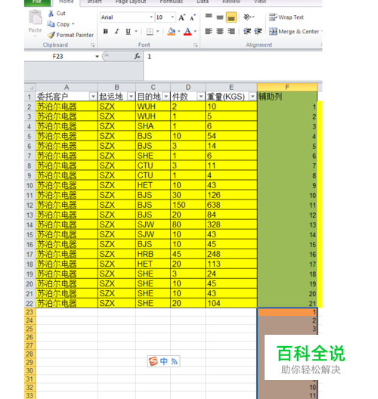
Task: Open underline style dropdown arrow
Action: [136, 32]
